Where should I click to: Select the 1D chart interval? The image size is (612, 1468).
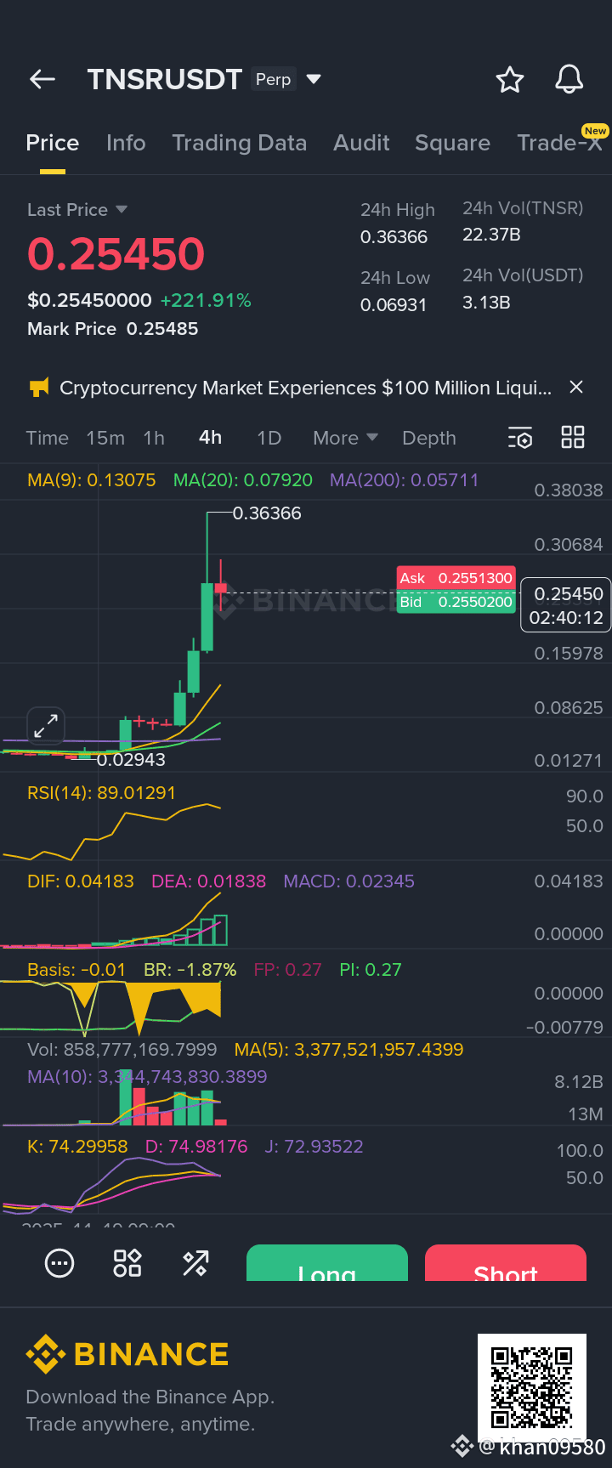pos(269,438)
